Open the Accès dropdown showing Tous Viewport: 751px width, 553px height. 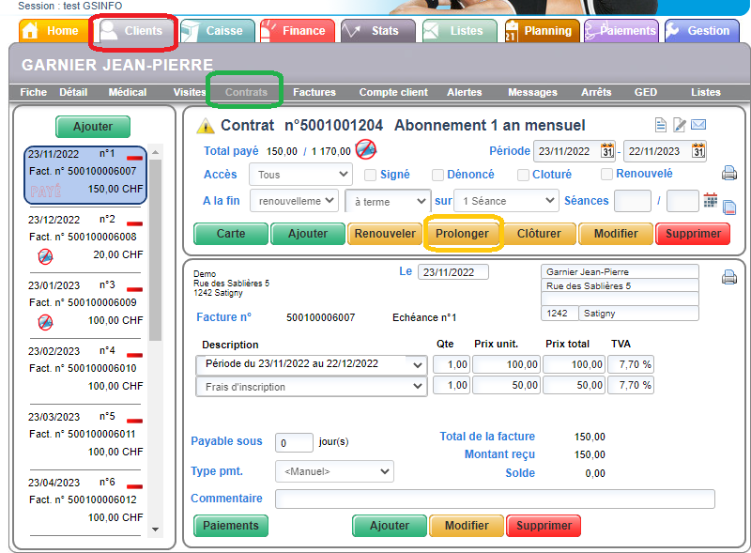coord(300,175)
